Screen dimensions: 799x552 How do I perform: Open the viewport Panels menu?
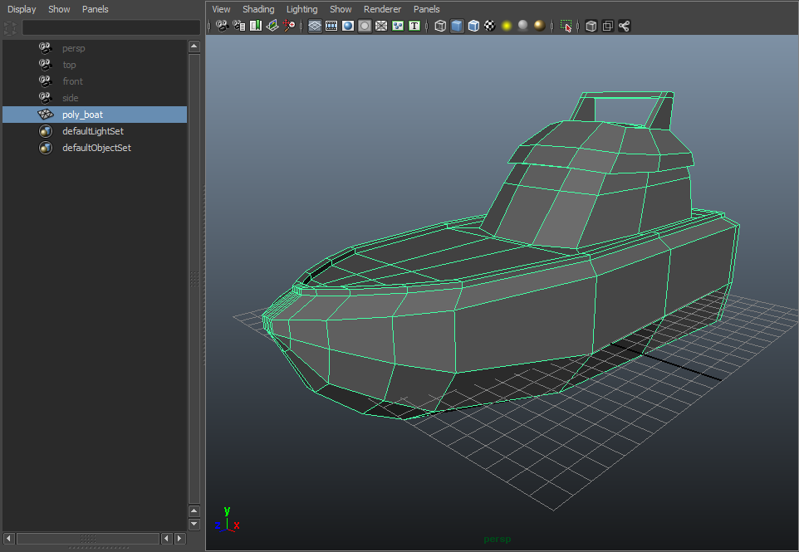427,9
